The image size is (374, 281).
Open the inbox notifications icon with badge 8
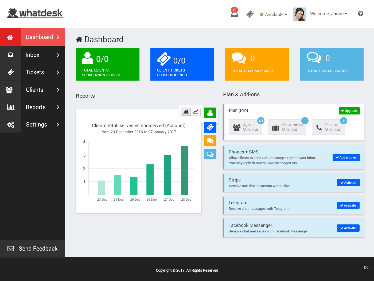(x=234, y=13)
